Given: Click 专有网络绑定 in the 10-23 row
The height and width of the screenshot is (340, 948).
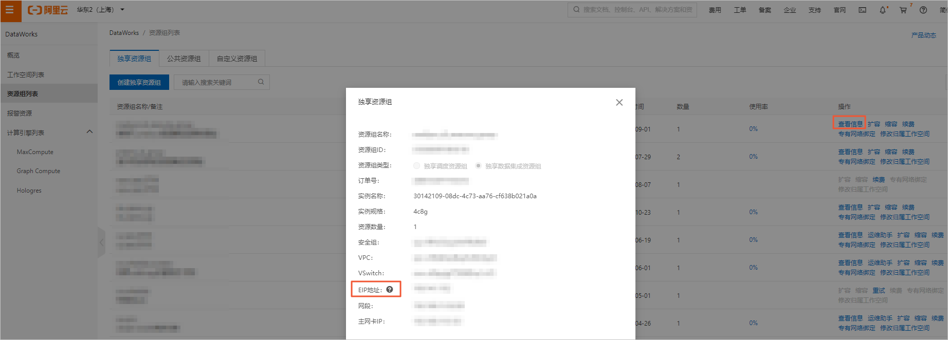Looking at the screenshot, I should pyautogui.click(x=856, y=217).
